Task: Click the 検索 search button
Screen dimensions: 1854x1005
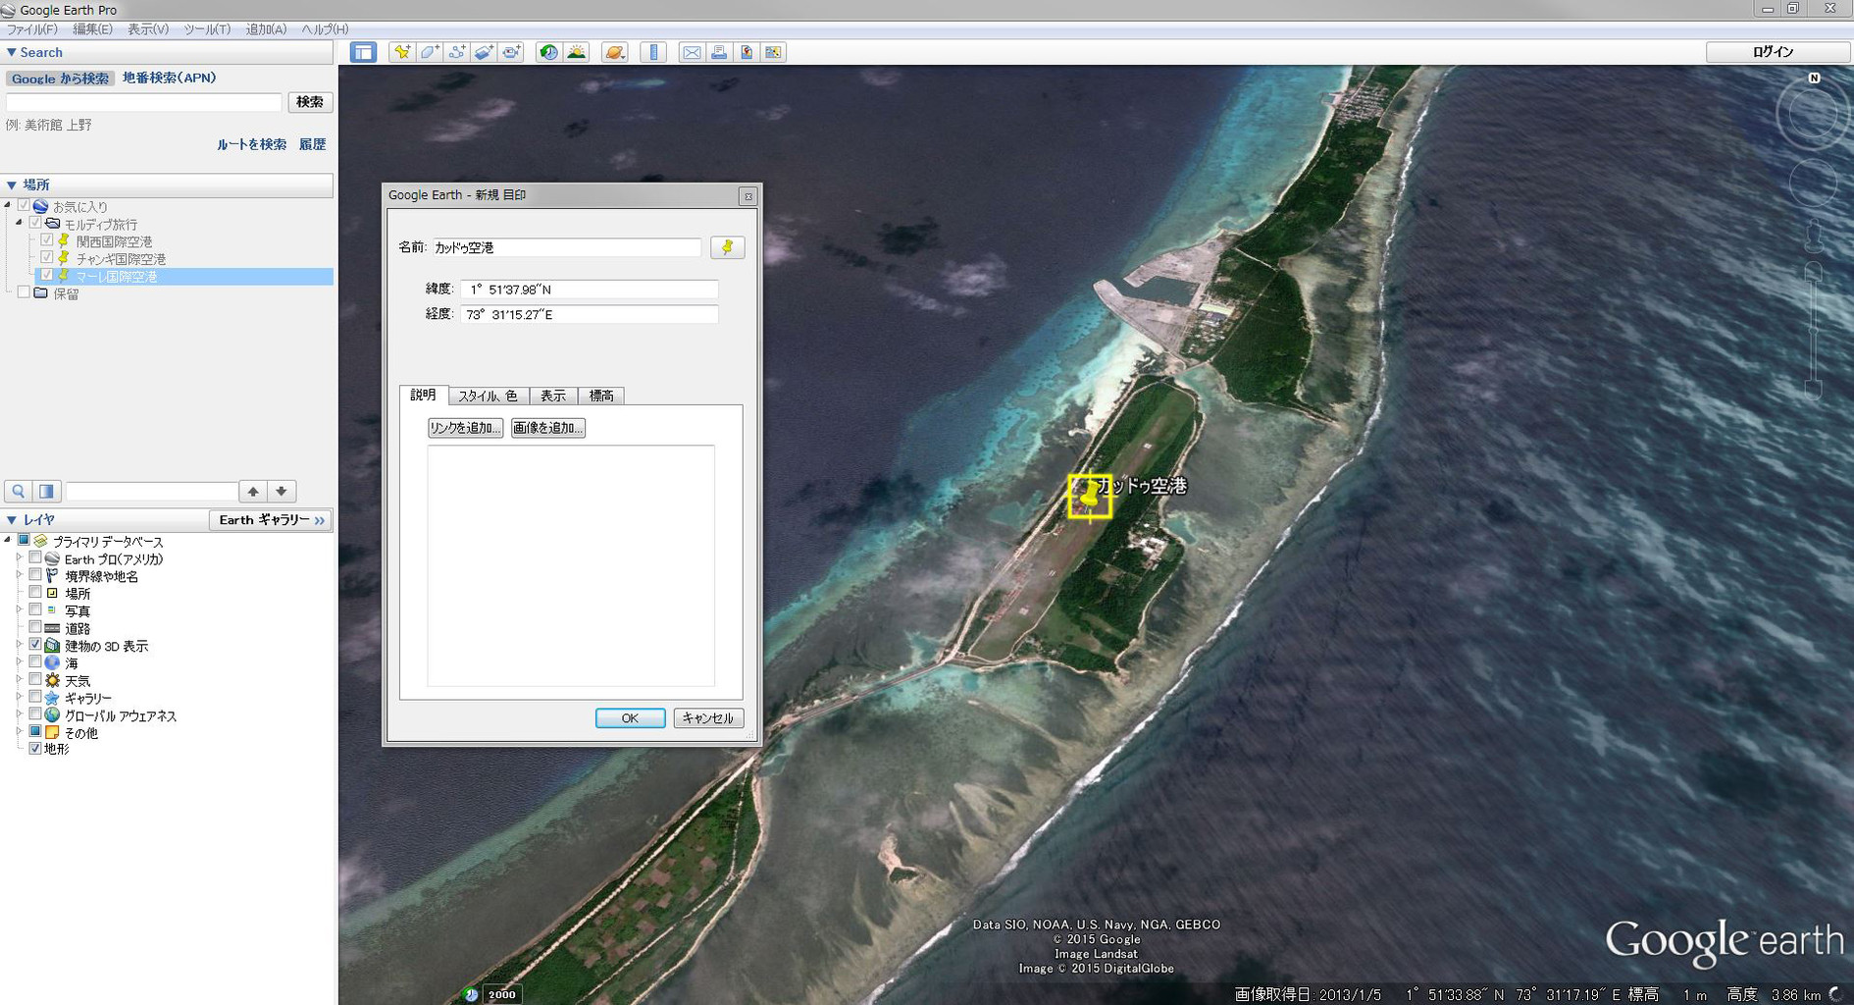Action: (x=310, y=102)
